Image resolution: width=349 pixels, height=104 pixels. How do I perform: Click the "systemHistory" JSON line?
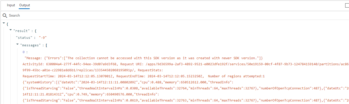[x=152, y=82]
